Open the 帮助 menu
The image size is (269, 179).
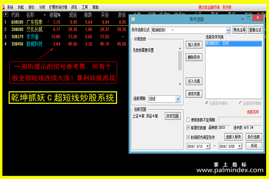[x=96, y=8]
